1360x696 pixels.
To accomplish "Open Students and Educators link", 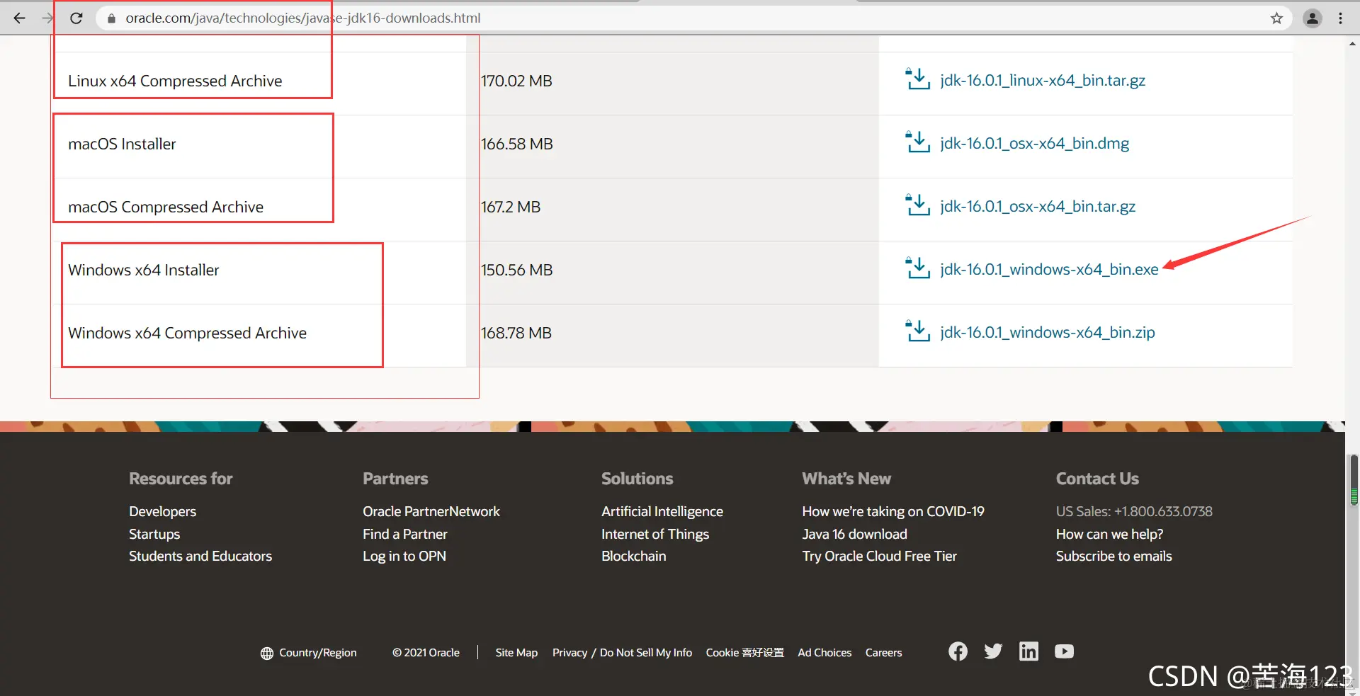I will [200, 556].
